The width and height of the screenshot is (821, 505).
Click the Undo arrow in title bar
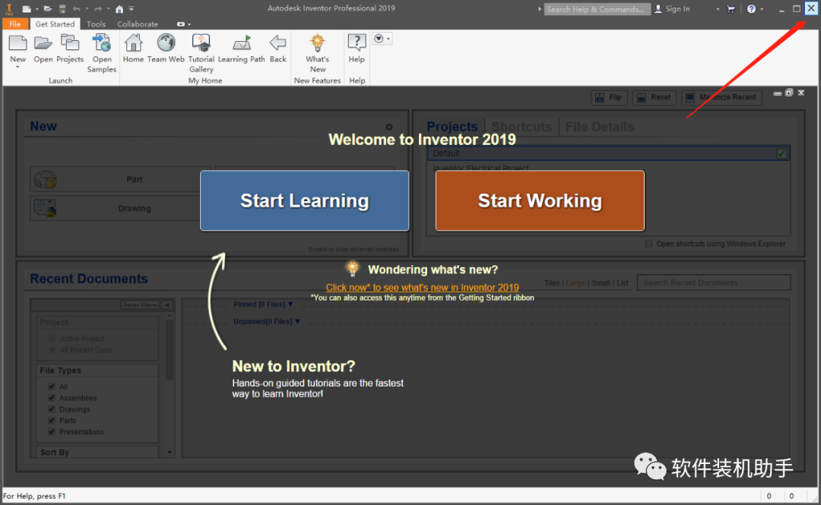click(x=77, y=9)
